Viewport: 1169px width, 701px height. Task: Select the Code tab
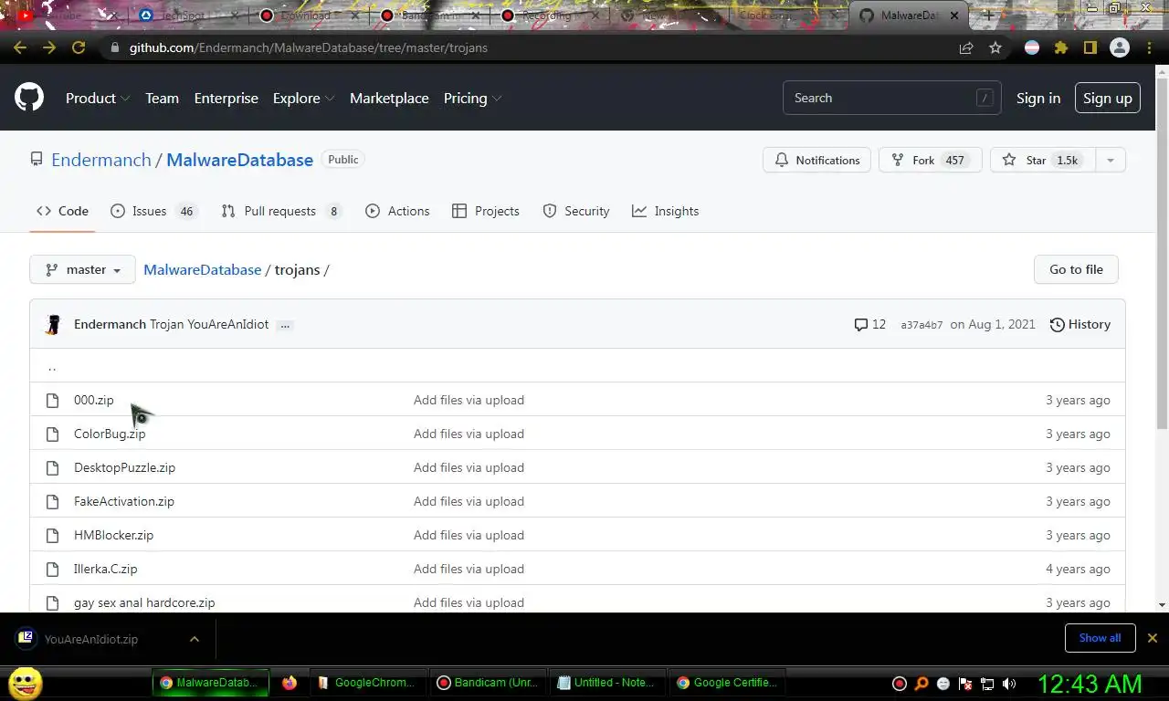62,211
